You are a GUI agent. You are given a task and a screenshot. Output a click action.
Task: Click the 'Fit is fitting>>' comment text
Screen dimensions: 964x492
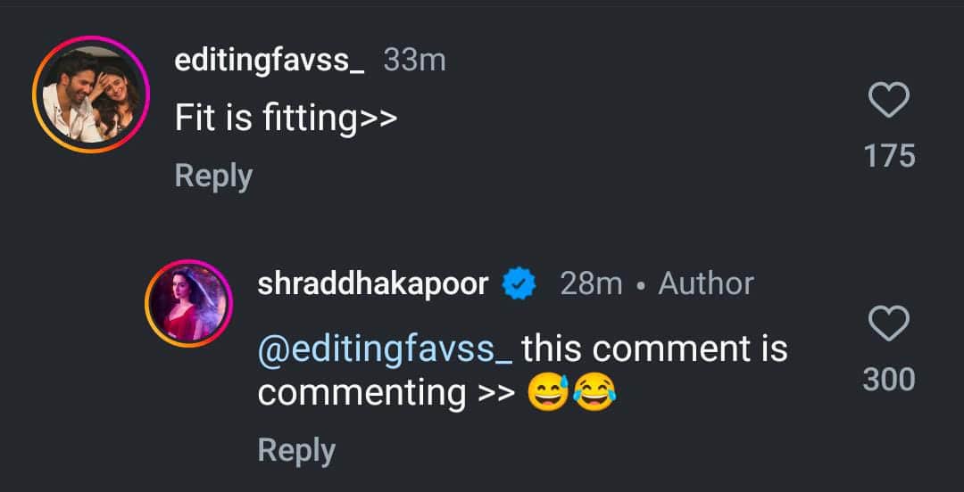click(x=286, y=119)
